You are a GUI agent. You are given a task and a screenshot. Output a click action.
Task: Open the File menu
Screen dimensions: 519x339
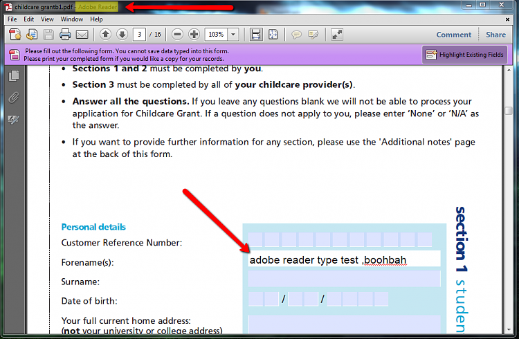click(x=12, y=19)
